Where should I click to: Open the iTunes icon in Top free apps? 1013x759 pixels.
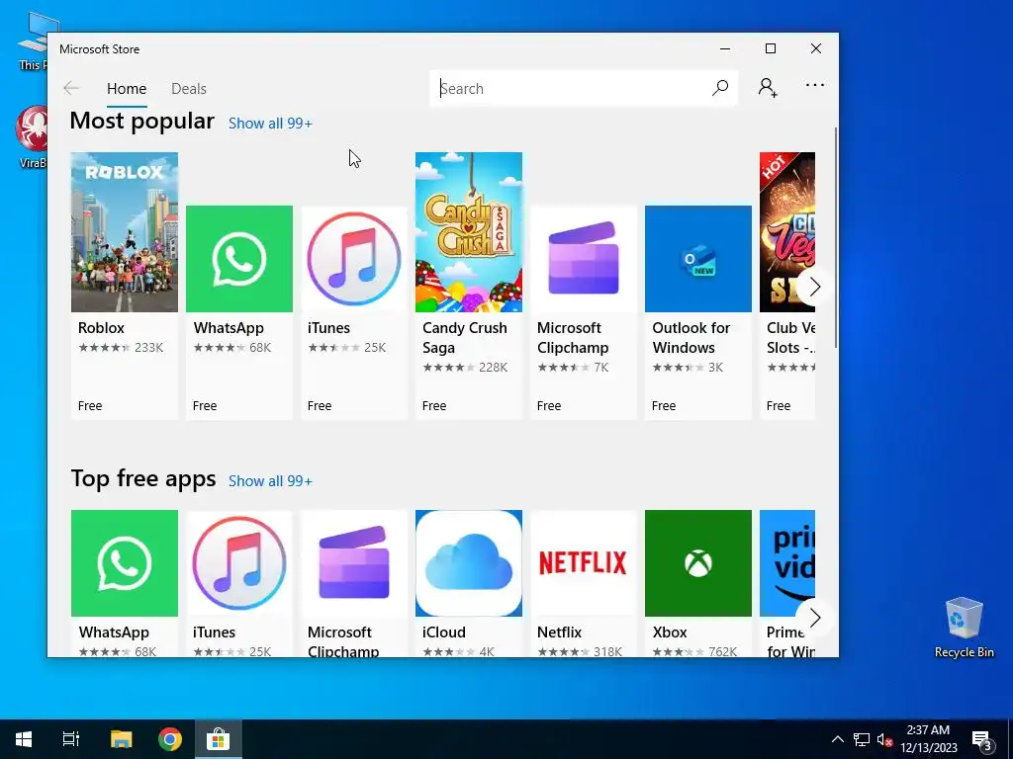239,563
